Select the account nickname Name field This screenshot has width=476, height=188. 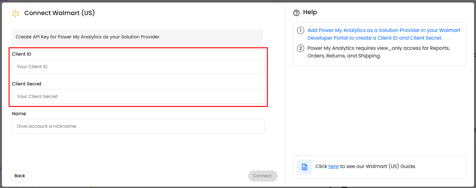pyautogui.click(x=138, y=126)
